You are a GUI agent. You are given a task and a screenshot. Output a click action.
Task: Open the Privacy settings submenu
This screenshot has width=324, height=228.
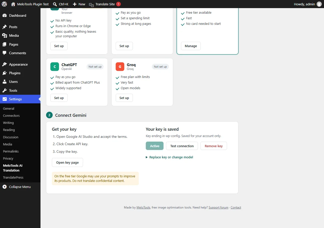8,158
